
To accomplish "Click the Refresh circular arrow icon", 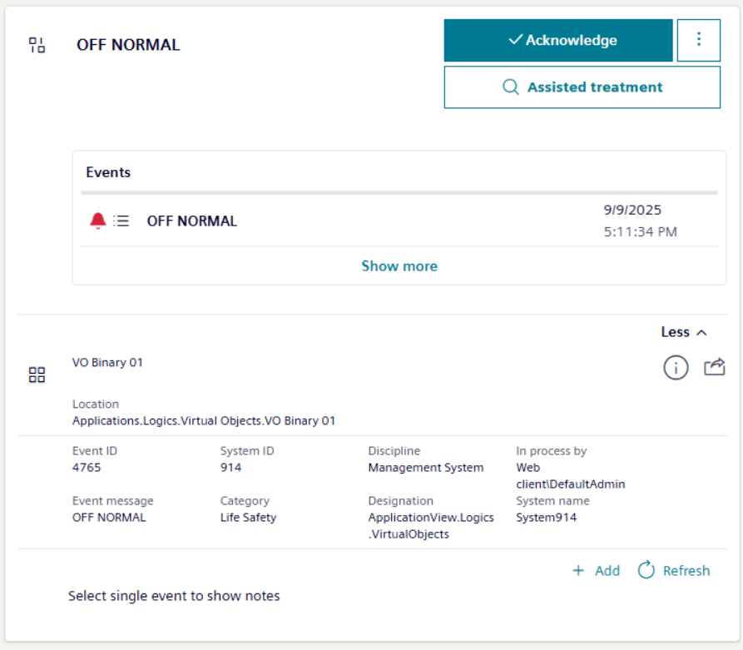I will coord(646,570).
